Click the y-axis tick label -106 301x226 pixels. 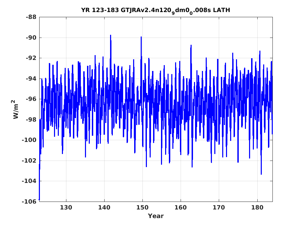pos(29,202)
